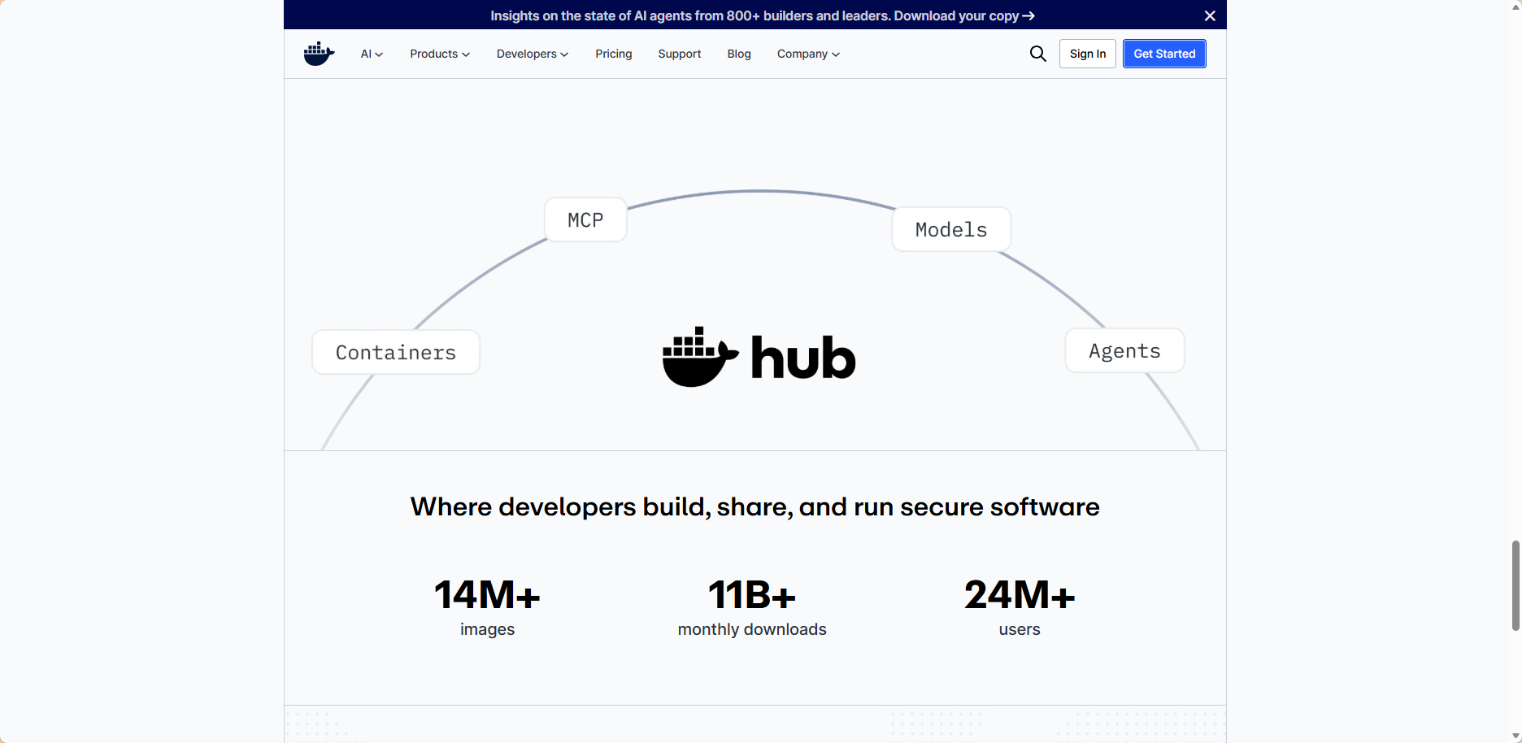Expand the Company dropdown menu
Viewport: 1522px width, 743px height.
(808, 54)
